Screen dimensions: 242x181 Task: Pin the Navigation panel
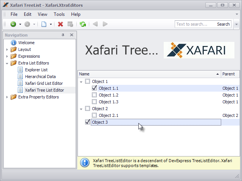tap(63, 35)
